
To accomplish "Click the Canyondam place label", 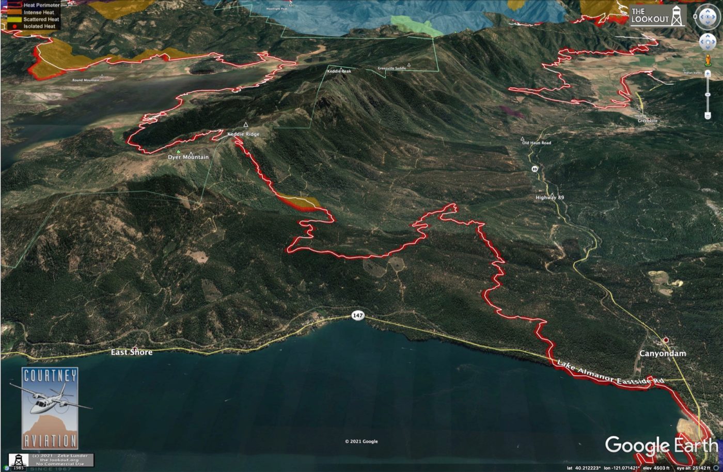I will (663, 354).
